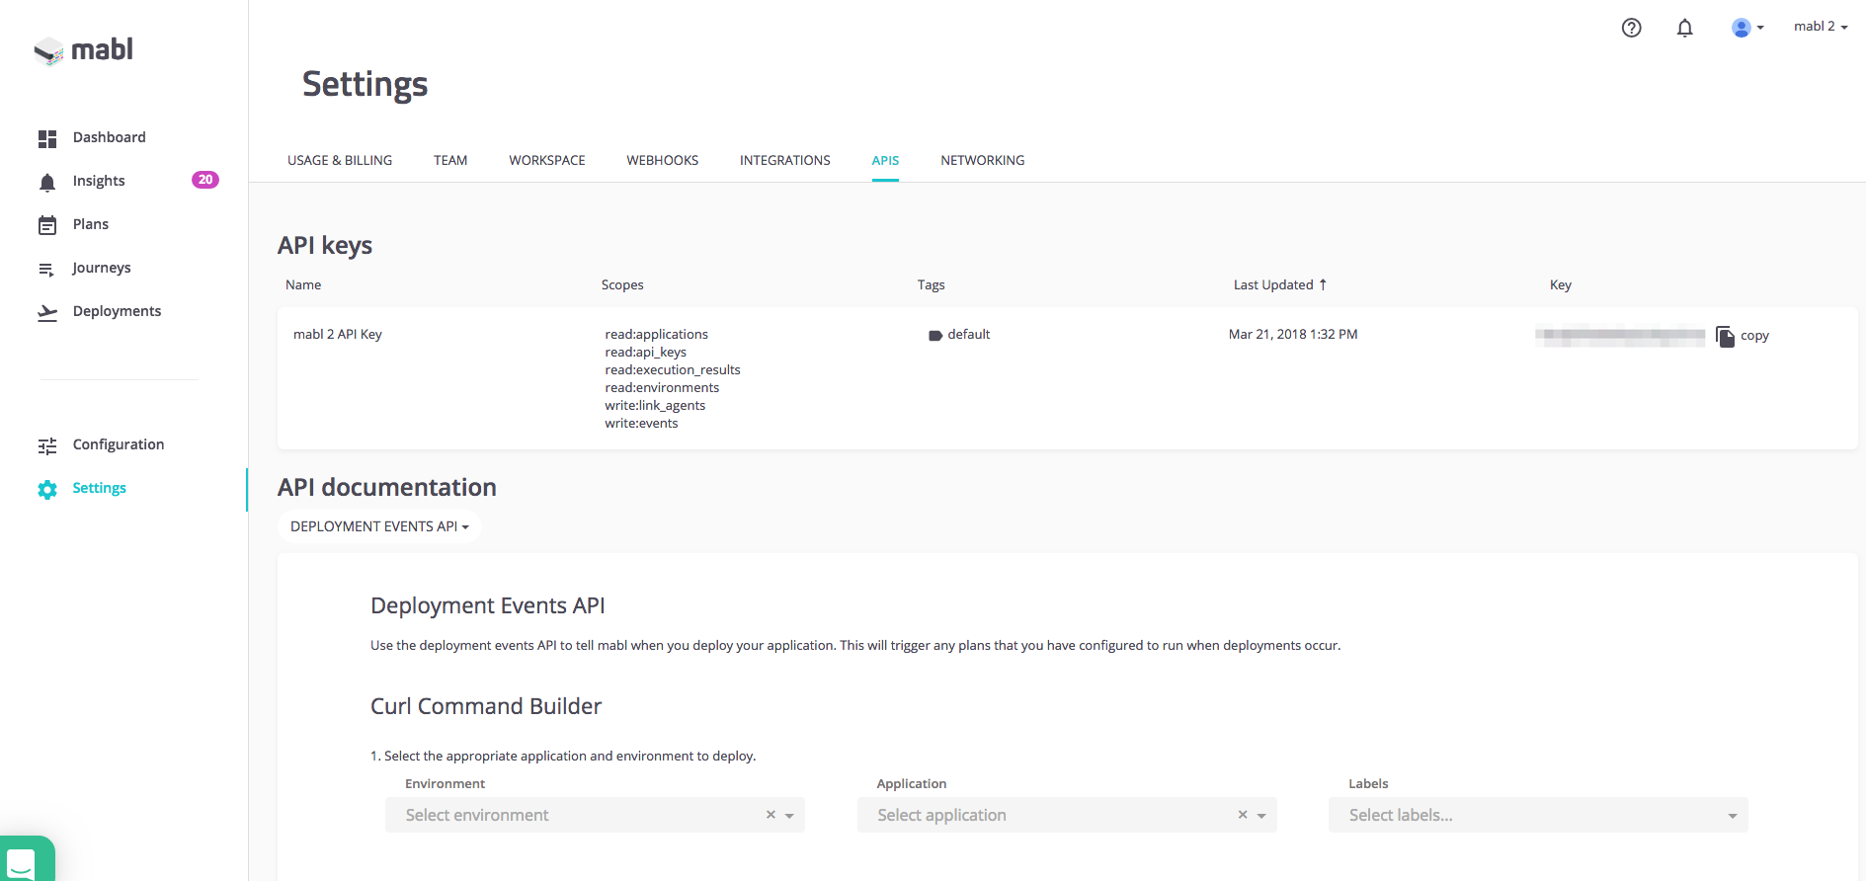Image resolution: width=1866 pixels, height=881 pixels.
Task: Click the Scopes column header
Action: [x=622, y=284]
